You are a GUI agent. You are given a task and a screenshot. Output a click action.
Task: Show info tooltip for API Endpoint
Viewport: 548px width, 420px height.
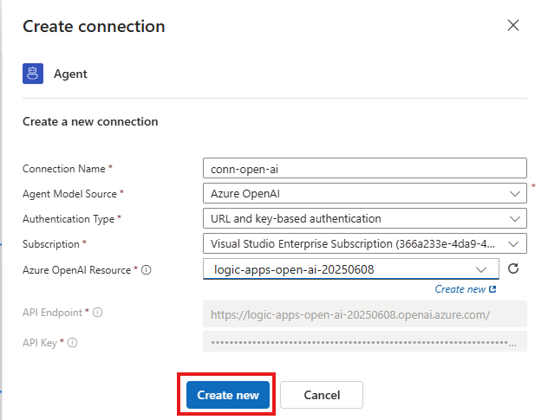point(97,313)
